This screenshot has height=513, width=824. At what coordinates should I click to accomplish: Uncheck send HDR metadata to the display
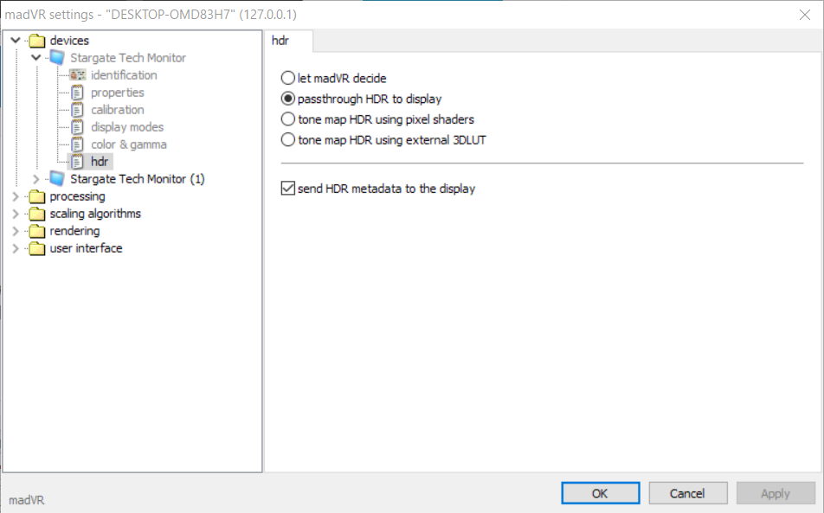[289, 189]
